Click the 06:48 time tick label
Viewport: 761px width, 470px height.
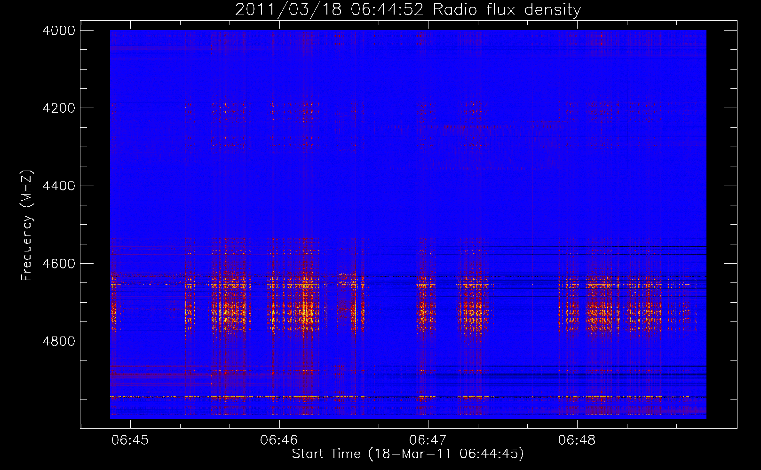(x=577, y=440)
